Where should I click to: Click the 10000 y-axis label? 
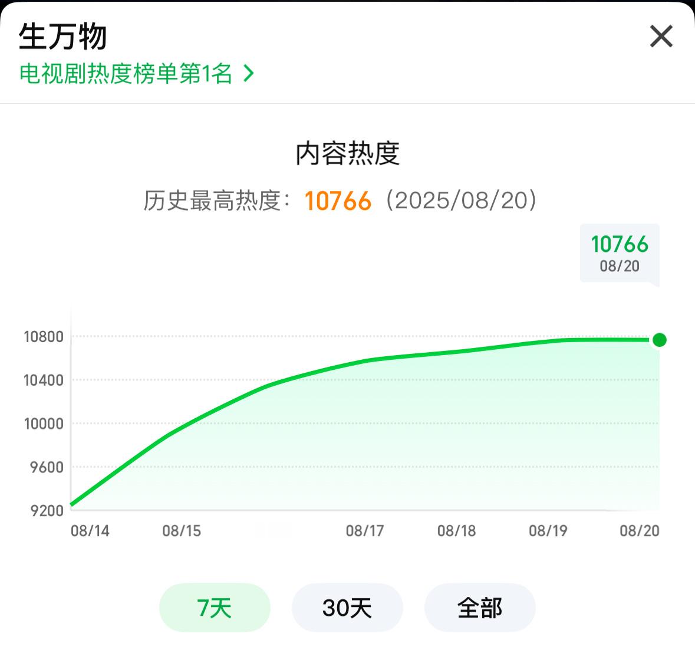(x=44, y=424)
